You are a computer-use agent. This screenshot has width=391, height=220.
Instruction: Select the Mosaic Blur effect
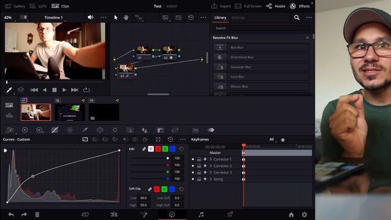coord(261,87)
